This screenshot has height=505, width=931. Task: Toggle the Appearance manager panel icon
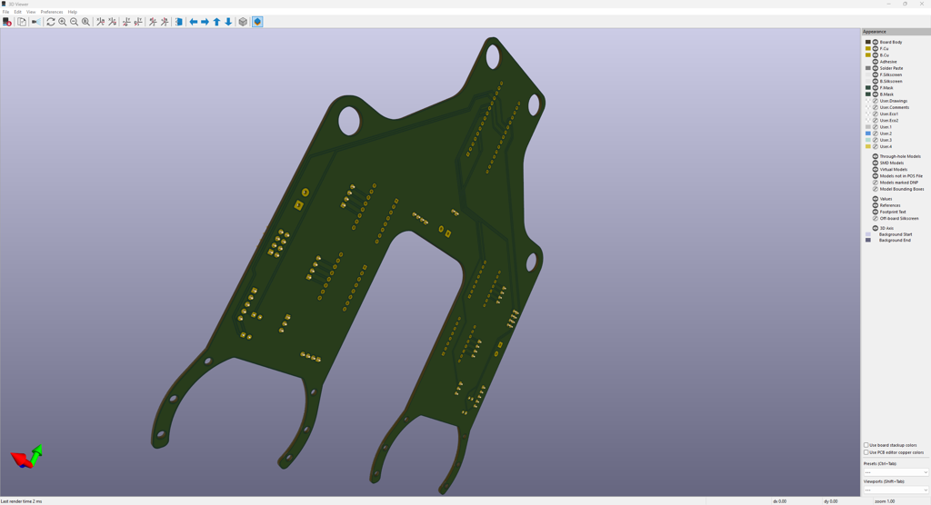(257, 22)
